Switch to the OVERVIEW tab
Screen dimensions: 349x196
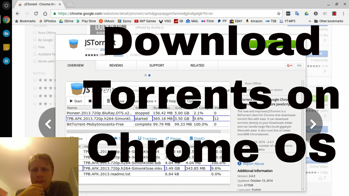(x=76, y=65)
